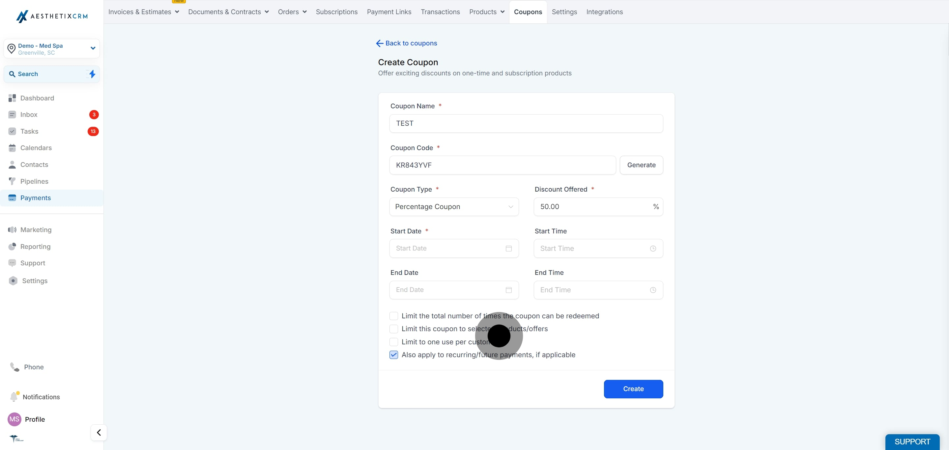Open the SUPPORT button

[912, 441]
